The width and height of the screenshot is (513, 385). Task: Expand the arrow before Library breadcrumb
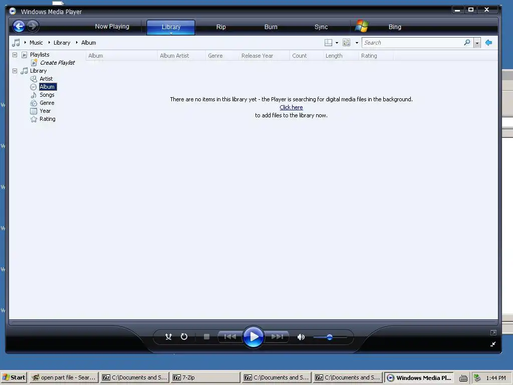coord(49,43)
